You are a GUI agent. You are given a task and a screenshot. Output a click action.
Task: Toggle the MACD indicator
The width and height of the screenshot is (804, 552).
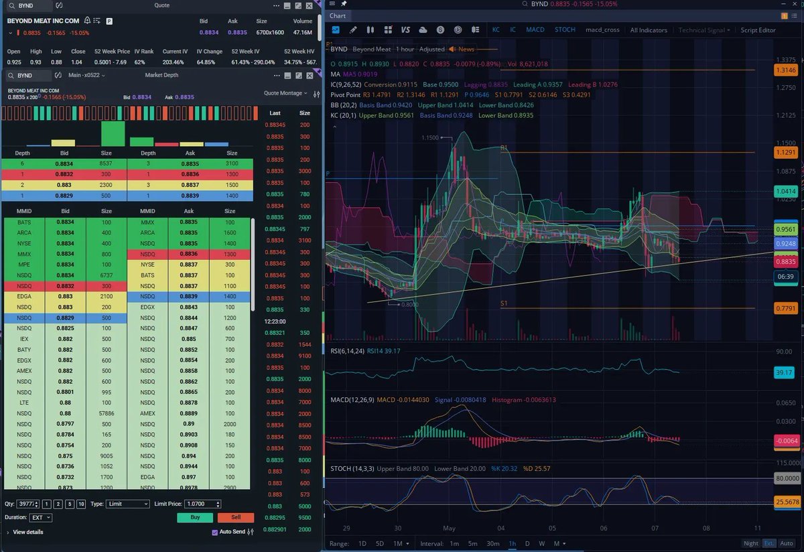[535, 30]
